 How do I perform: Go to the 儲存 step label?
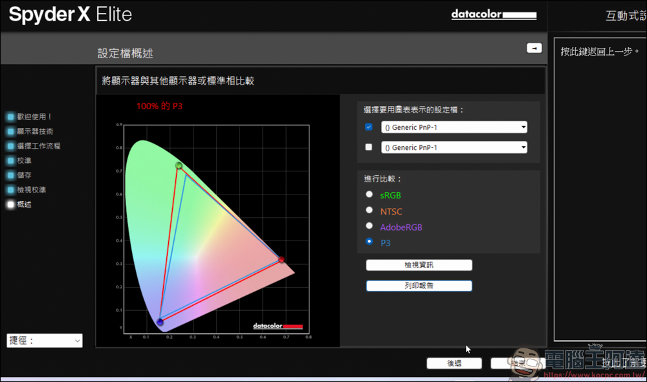pyautogui.click(x=25, y=175)
